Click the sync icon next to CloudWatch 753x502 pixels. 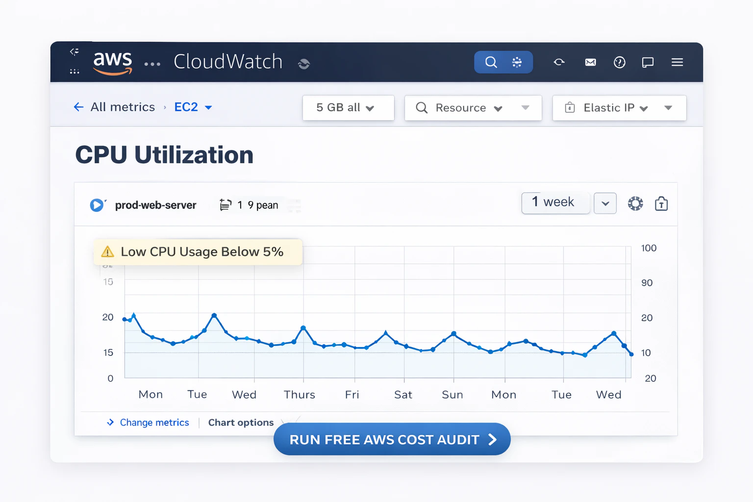(x=304, y=64)
